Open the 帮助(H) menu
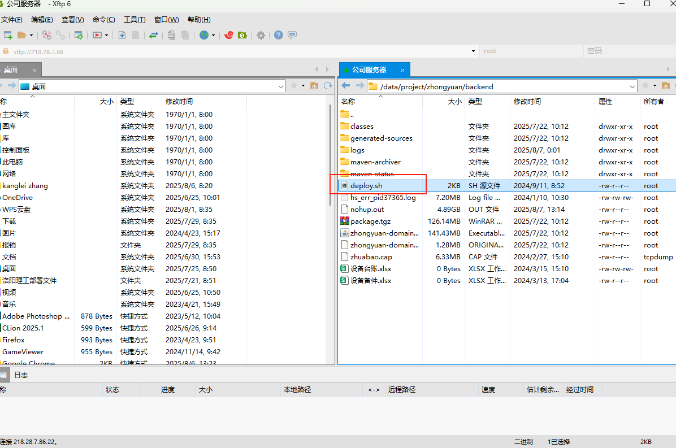676x448 pixels. pos(199,20)
